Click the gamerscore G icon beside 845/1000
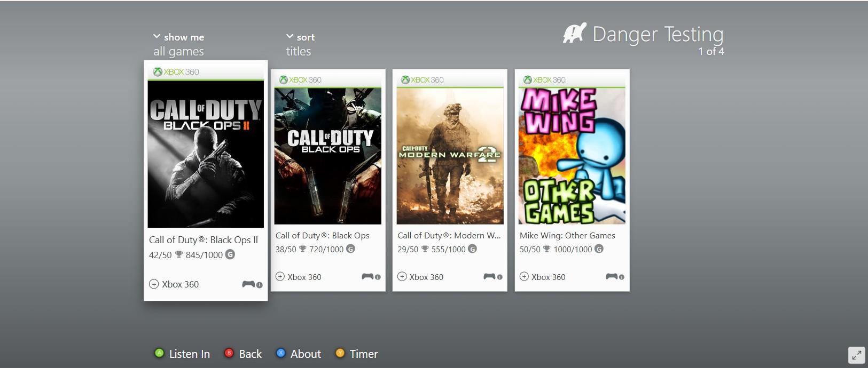Viewport: 868px width, 368px height. click(x=230, y=254)
